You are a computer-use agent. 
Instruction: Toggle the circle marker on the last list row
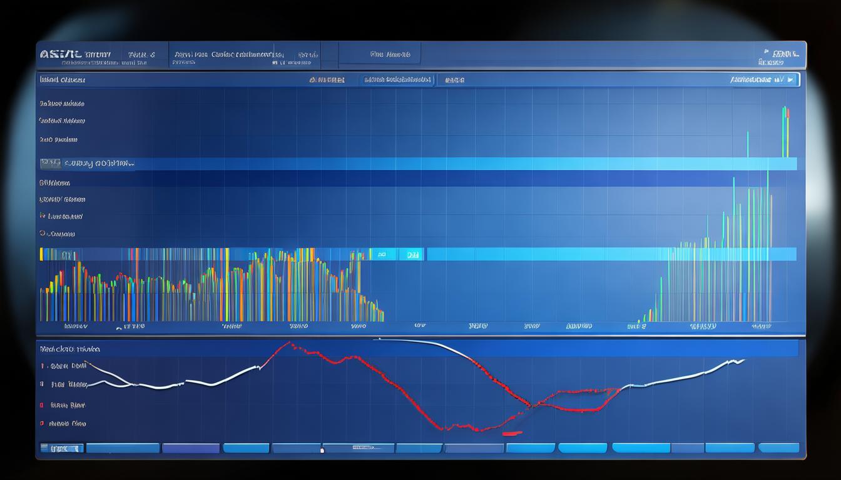(x=43, y=233)
